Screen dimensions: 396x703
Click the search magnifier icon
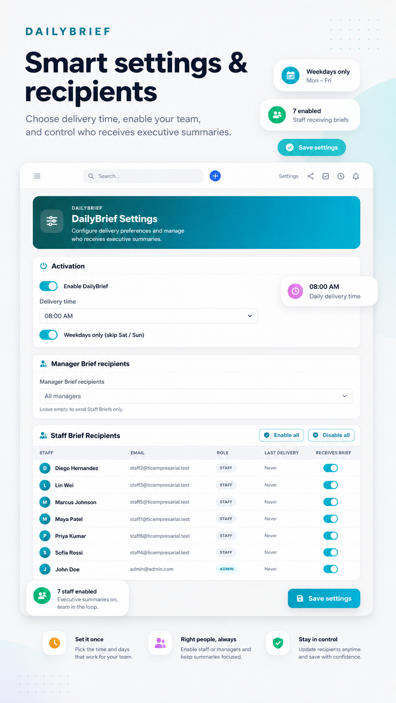tap(91, 176)
